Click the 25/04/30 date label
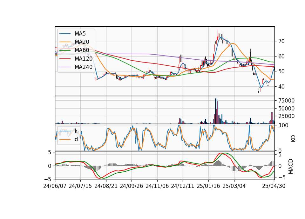The width and height of the screenshot is (305, 219). click(274, 186)
